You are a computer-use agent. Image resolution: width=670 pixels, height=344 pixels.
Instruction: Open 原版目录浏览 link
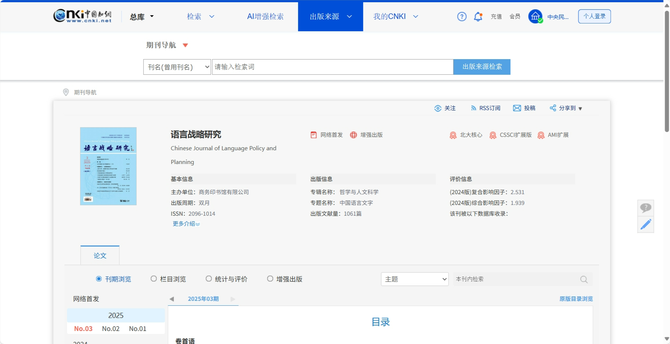click(576, 299)
